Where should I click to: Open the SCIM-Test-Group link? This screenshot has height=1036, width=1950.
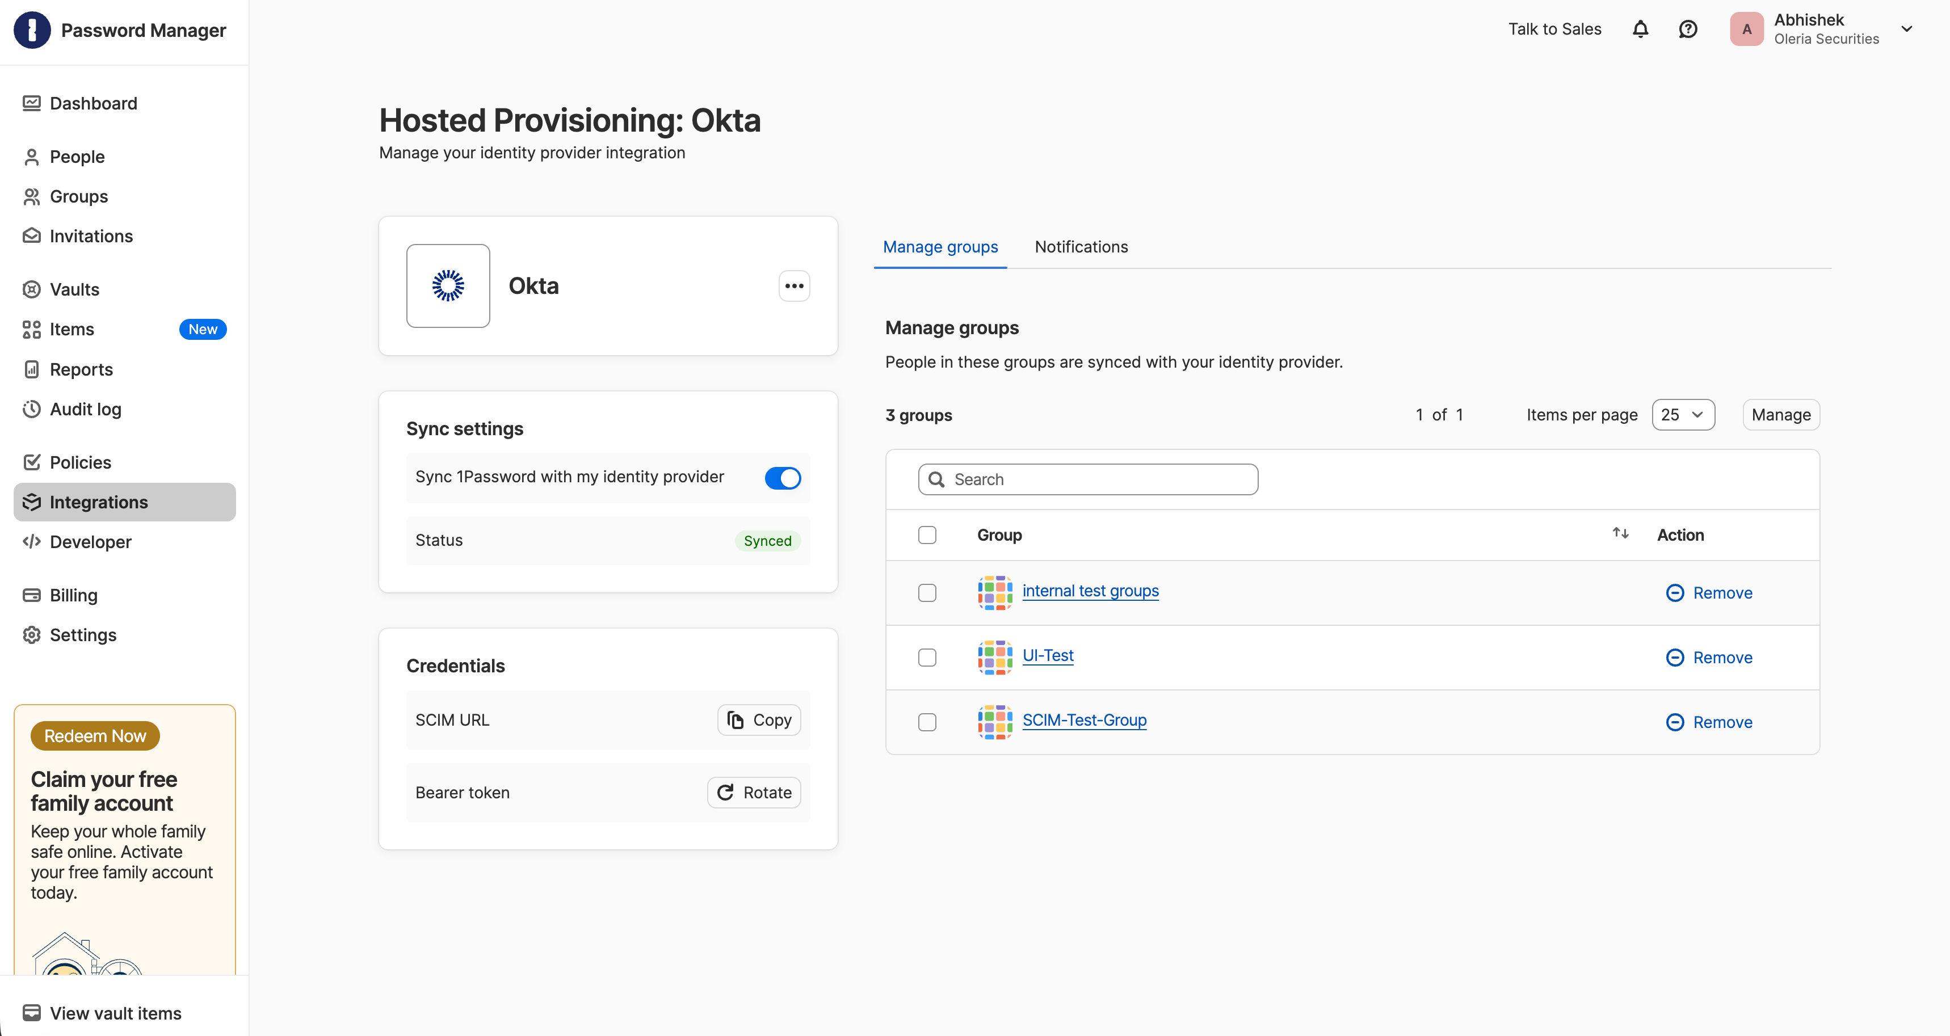click(1084, 721)
